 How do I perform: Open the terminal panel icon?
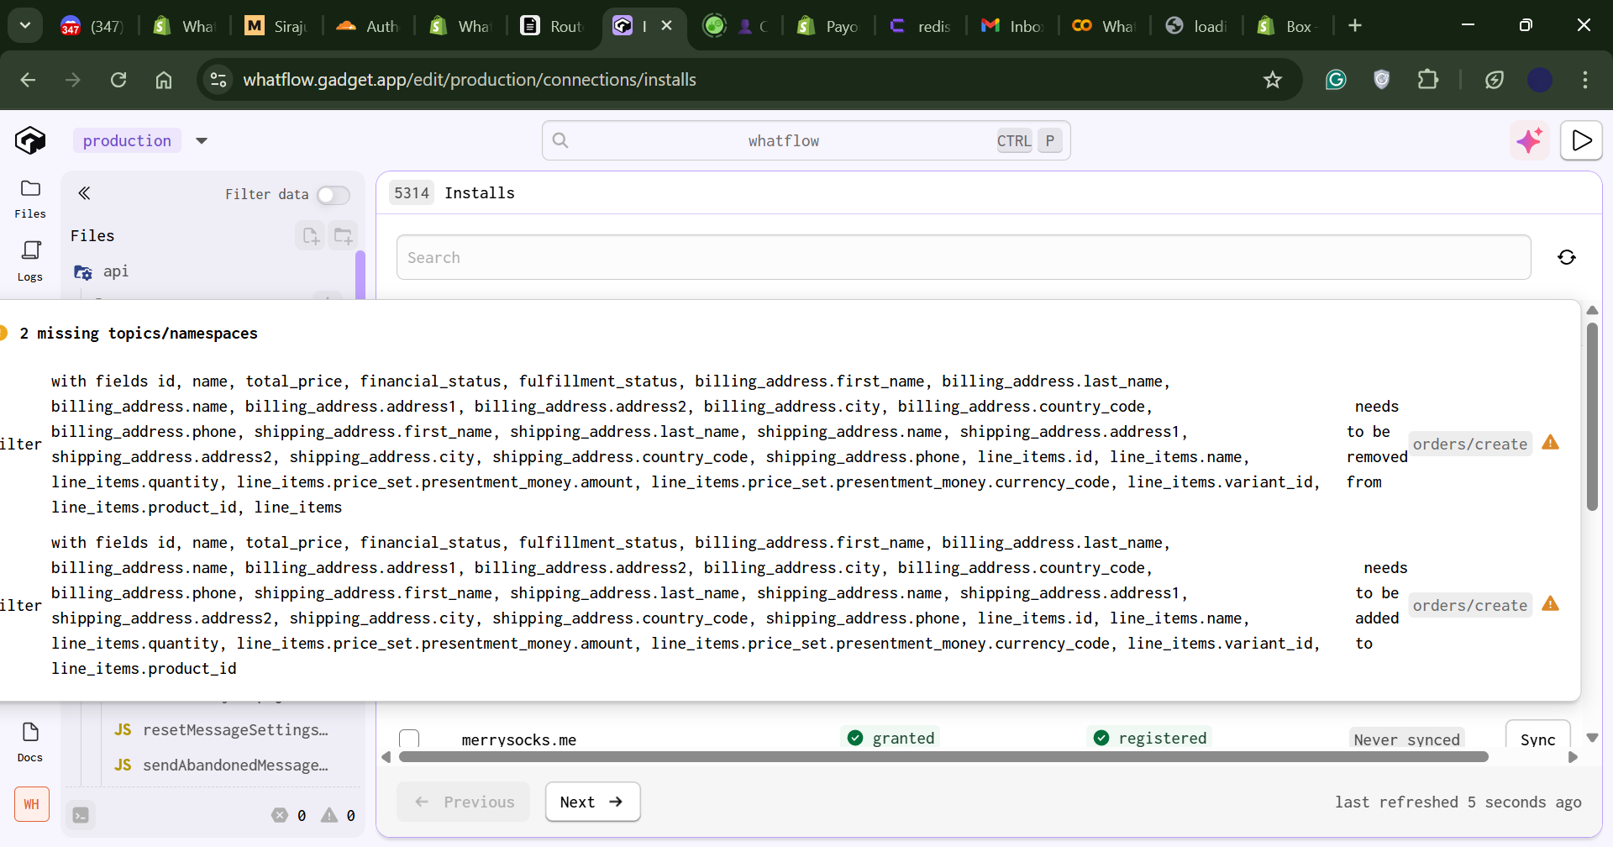click(x=81, y=815)
